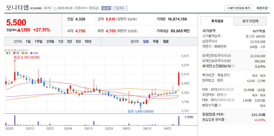Select the 일봉 daily candle chart
This screenshot has height=136, width=274.
(x=146, y=41)
